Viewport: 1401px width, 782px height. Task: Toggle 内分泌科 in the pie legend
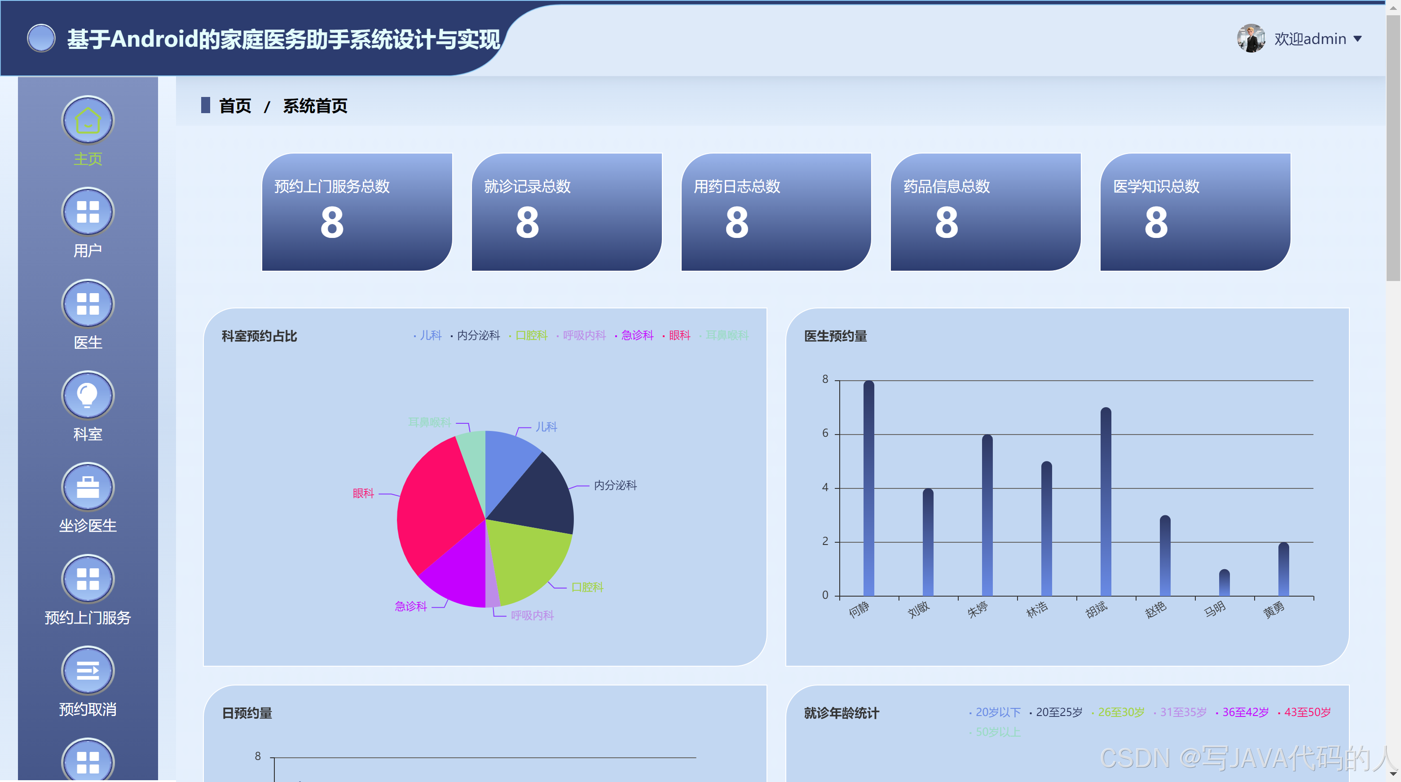476,335
